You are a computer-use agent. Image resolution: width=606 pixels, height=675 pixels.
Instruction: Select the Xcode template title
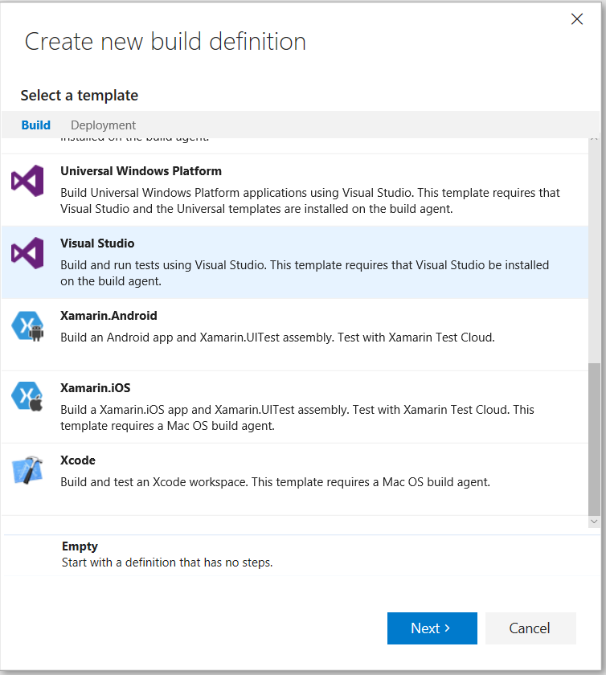coord(78,460)
